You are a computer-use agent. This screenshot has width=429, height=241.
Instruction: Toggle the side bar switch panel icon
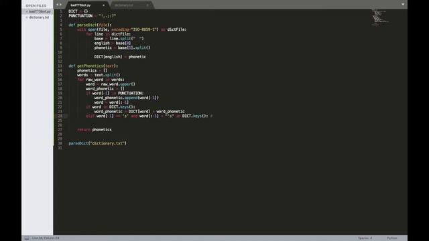pos(27,238)
